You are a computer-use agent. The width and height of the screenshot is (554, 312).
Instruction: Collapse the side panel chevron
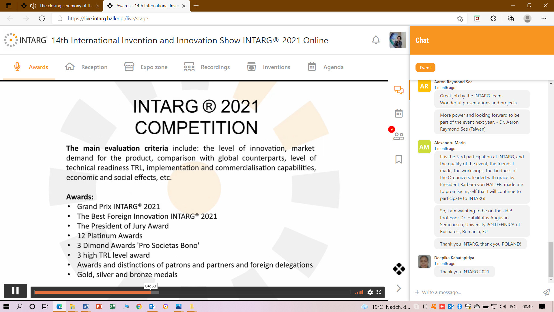coord(399,288)
